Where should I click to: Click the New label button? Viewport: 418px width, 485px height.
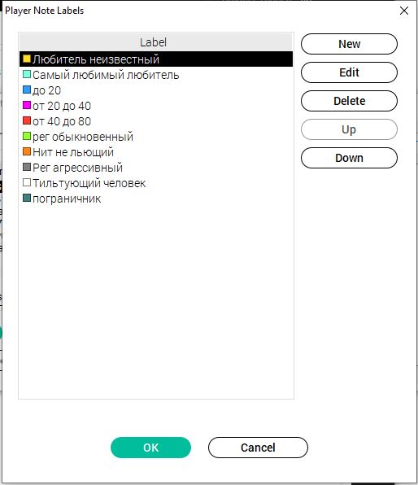coord(349,44)
